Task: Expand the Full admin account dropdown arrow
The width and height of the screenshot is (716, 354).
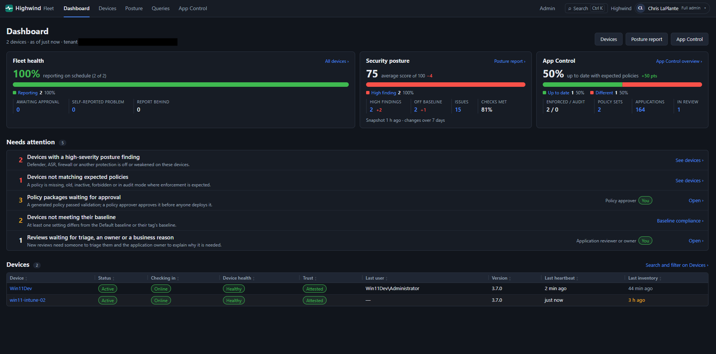Action: pyautogui.click(x=705, y=8)
